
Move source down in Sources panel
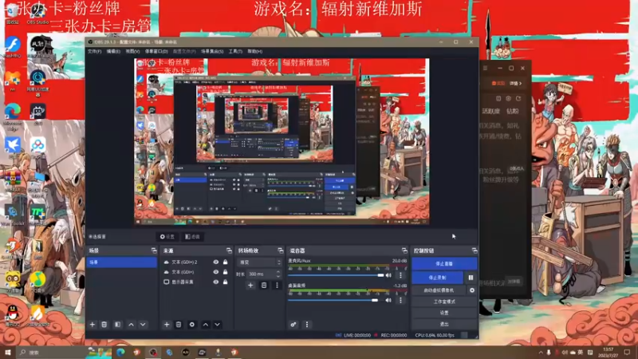tap(217, 325)
